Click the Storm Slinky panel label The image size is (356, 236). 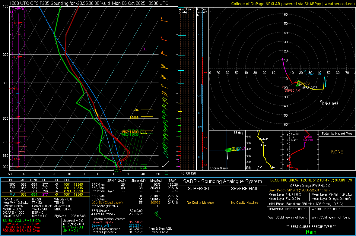219,168
